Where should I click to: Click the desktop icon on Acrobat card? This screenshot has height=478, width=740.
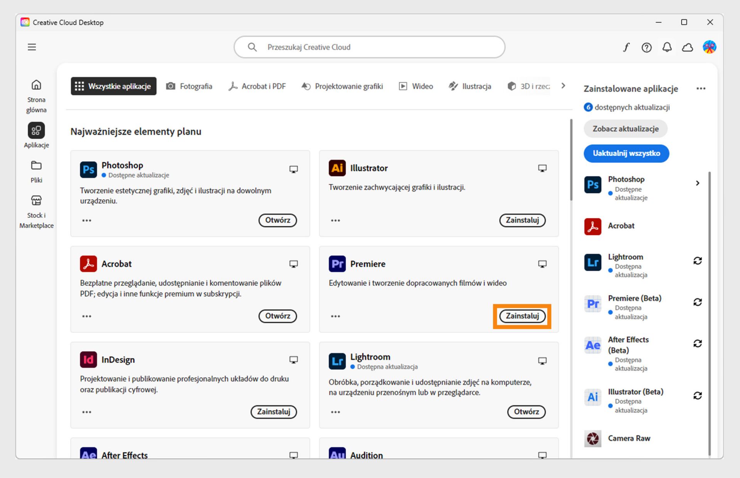pyautogui.click(x=294, y=264)
